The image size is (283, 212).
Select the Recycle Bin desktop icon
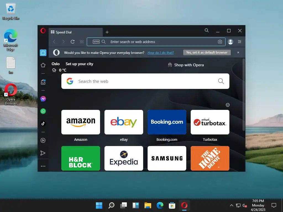(x=11, y=11)
